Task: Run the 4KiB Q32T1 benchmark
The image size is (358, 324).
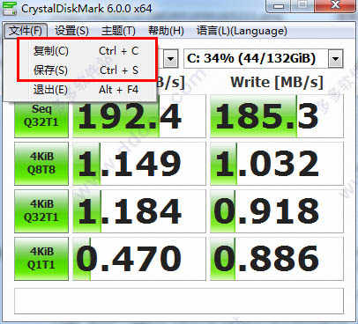Action: point(41,211)
